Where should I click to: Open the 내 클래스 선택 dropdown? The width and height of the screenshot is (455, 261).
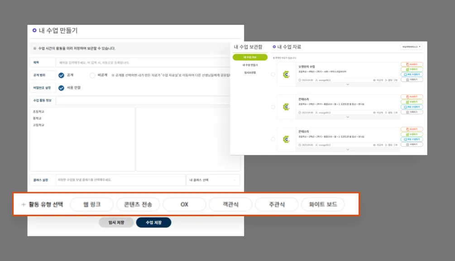(213, 180)
